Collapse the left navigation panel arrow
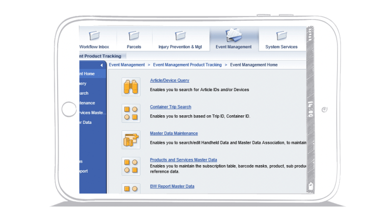384x222 pixels. (102, 65)
